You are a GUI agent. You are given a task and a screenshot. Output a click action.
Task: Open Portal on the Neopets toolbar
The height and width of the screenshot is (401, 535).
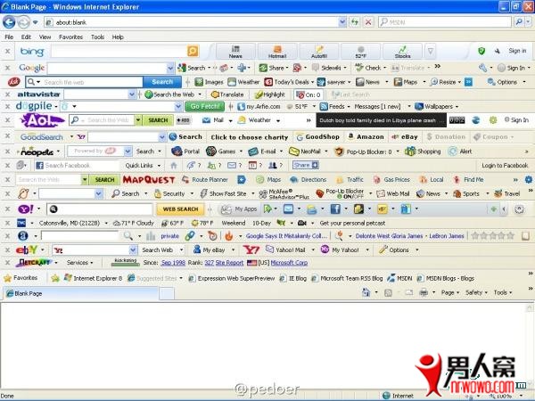click(185, 151)
